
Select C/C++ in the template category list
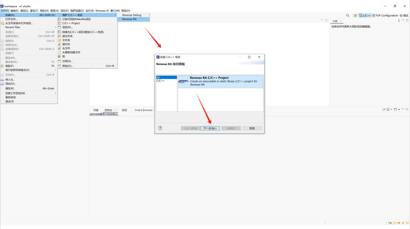(x=166, y=81)
